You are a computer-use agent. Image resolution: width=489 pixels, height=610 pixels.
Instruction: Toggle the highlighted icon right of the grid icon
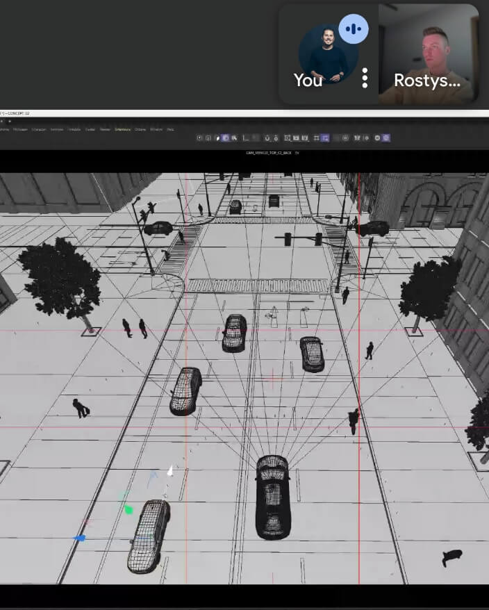pos(325,138)
